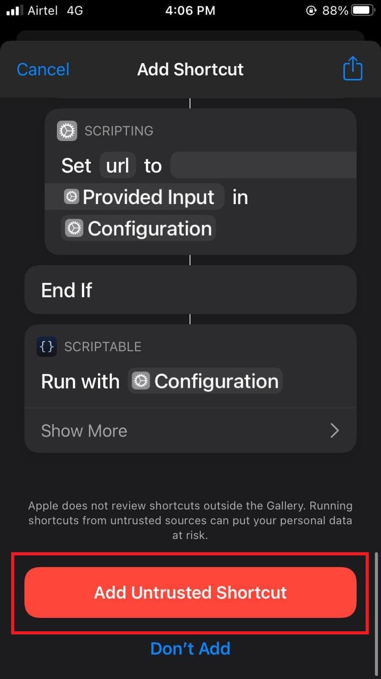This screenshot has width=381, height=679.
Task: Tap the battery level indicator showing 88%
Action: [336, 10]
